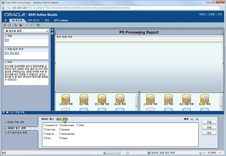Switch to the 홈 tab
This screenshot has height=156, width=226.
[x=6, y=21]
